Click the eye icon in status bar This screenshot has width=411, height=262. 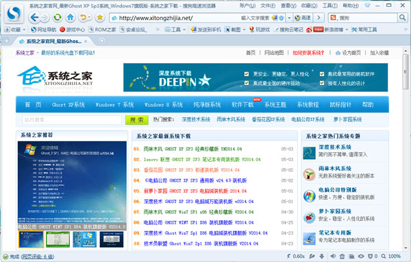coord(361,256)
